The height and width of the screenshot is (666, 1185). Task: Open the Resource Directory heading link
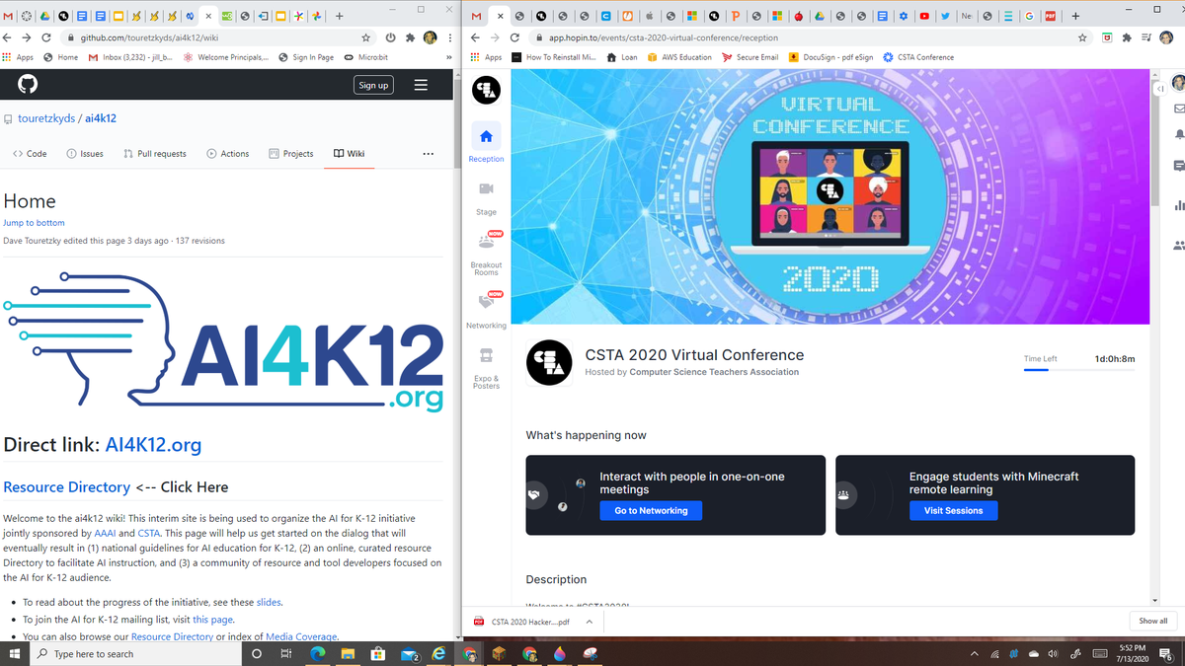(67, 487)
